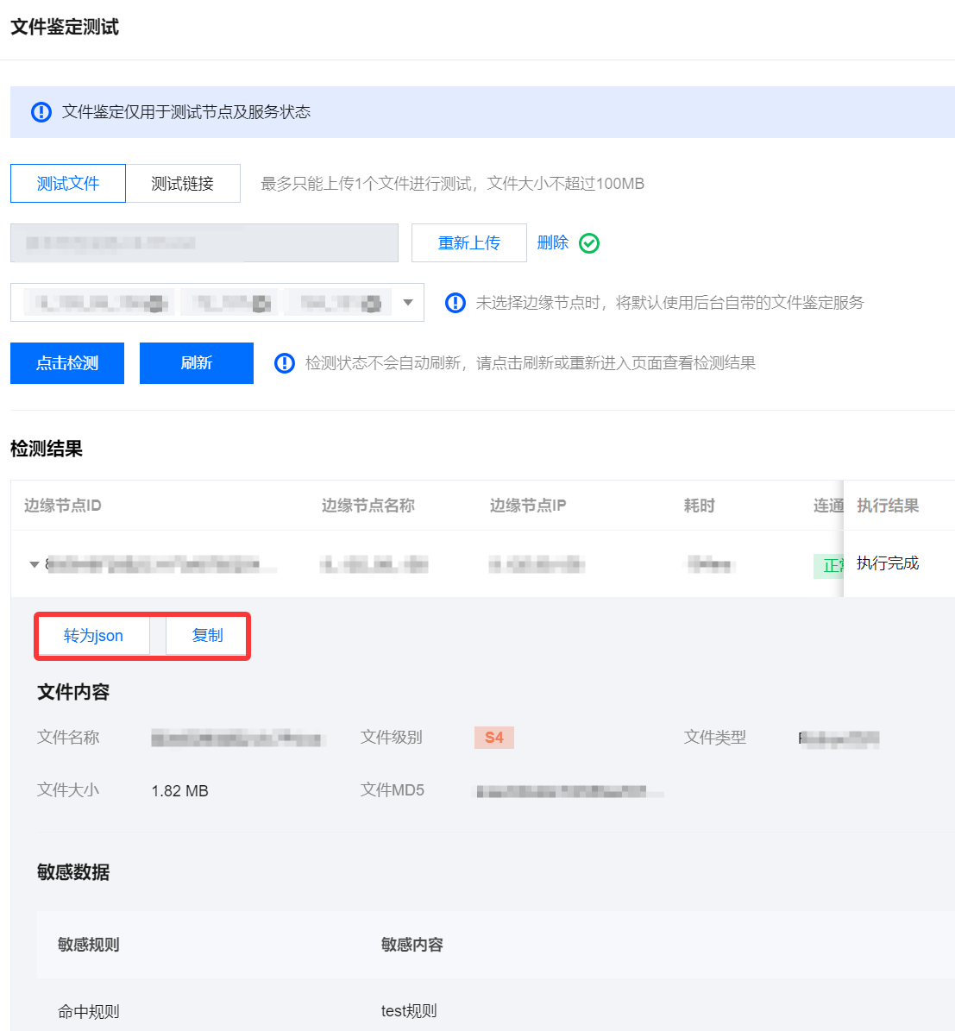The width and height of the screenshot is (955, 1031).
Task: Click the 边缘节点ID column header
Action: (63, 506)
